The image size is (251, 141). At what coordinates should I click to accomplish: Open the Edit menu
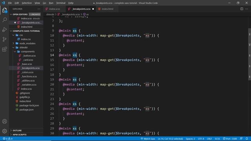16,3
